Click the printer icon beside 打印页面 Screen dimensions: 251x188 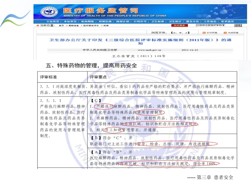pyautogui.click(x=204, y=33)
